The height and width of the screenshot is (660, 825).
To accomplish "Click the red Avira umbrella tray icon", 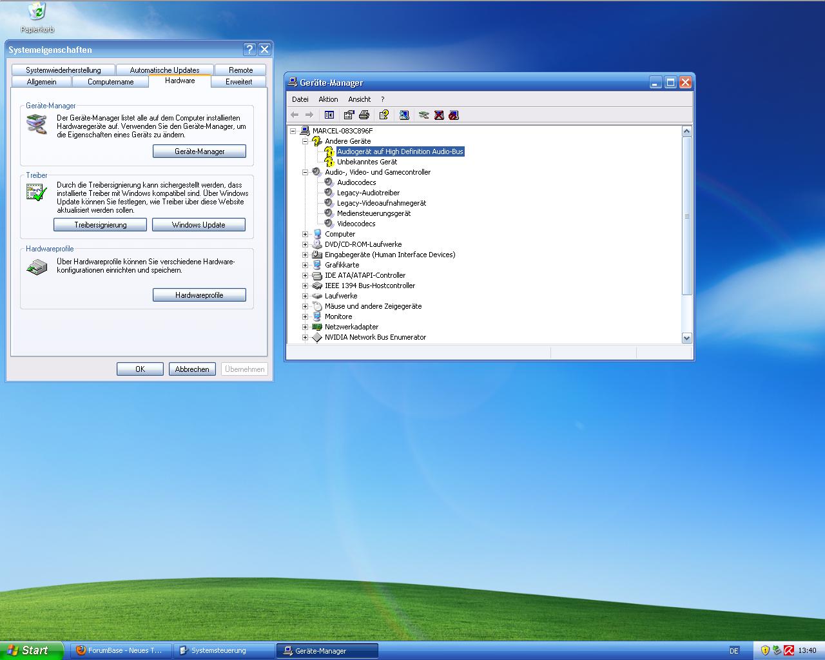I will (x=789, y=650).
